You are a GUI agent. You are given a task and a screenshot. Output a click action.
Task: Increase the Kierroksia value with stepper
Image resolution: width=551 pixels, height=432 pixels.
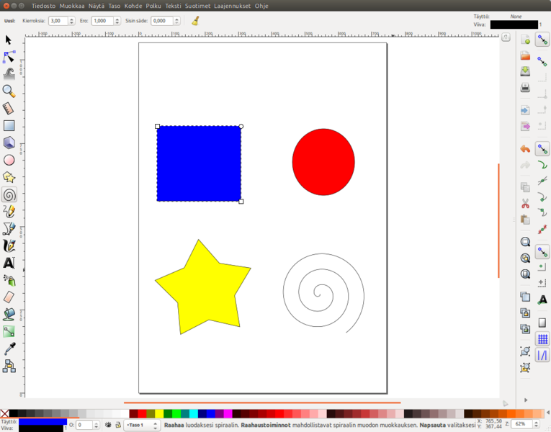(72, 19)
